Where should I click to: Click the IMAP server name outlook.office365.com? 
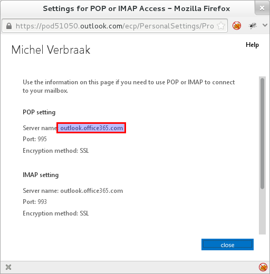92,191
